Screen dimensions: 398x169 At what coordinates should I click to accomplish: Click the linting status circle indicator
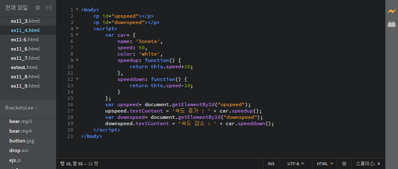[344, 164]
